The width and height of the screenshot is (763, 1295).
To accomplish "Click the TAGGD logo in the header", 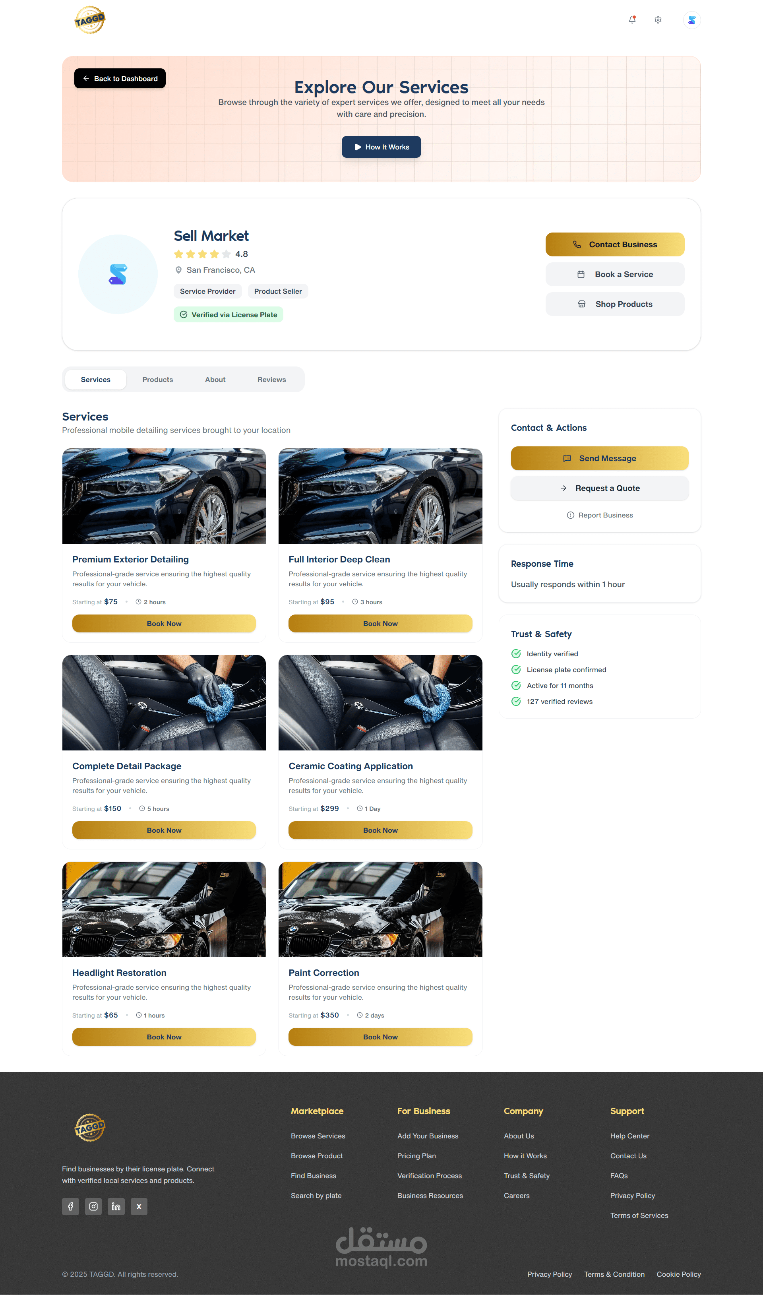I will (90, 20).
